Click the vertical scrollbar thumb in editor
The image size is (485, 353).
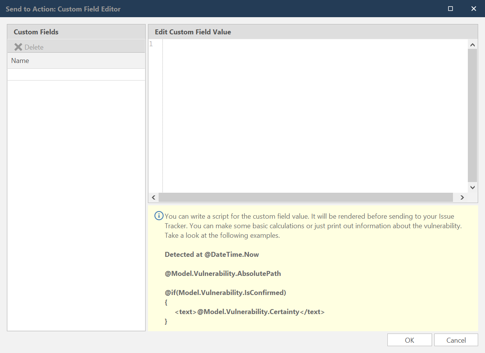tap(472, 114)
